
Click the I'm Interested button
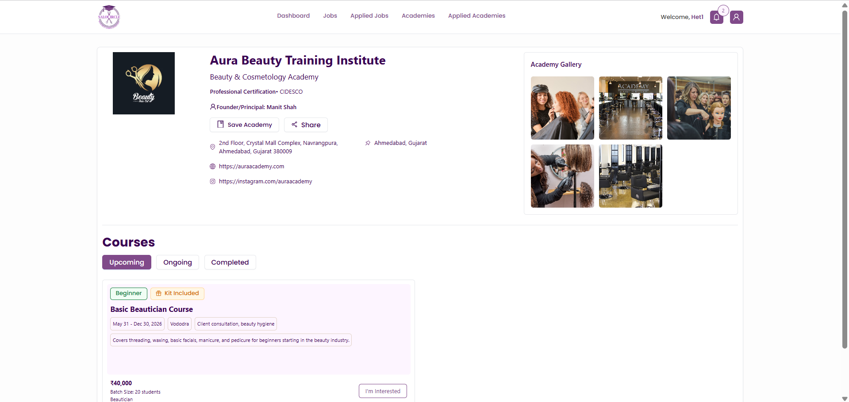click(383, 391)
